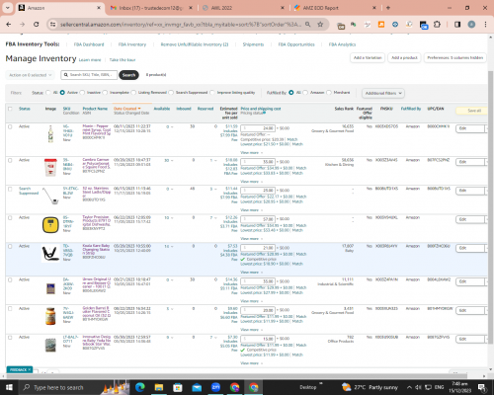Image resolution: width=494 pixels, height=395 pixels.
Task: Open Zoom from the taskbar
Action: [x=215, y=387]
